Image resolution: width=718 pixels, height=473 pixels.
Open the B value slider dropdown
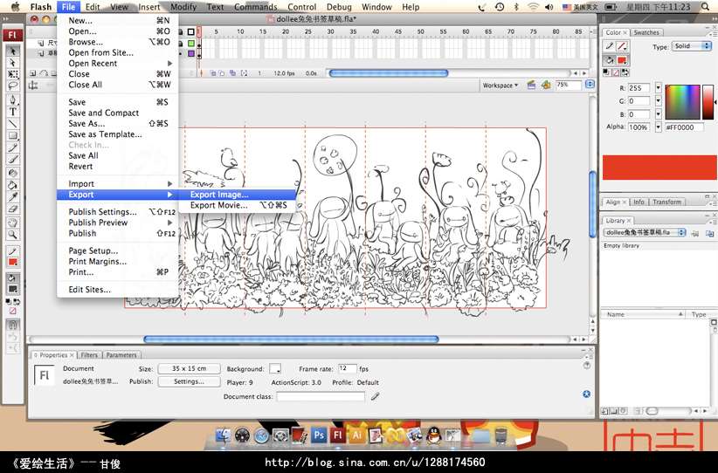coord(659,114)
